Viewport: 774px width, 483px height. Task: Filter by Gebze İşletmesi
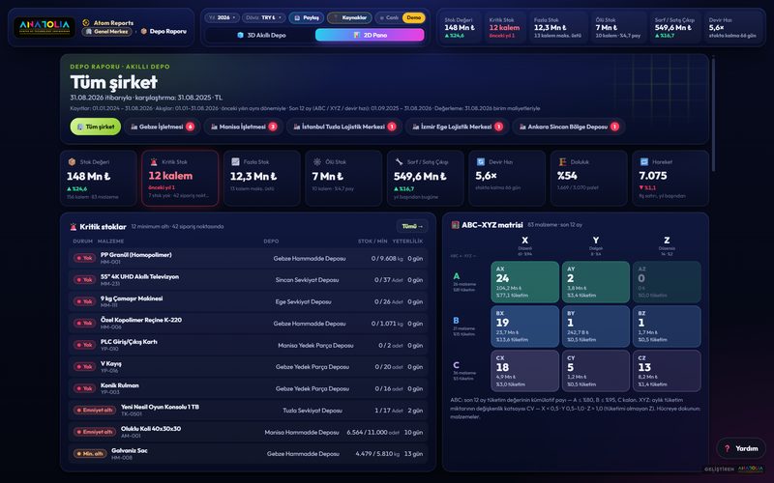[162, 127]
